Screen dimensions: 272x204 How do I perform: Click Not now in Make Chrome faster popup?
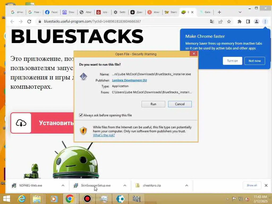[254, 61]
